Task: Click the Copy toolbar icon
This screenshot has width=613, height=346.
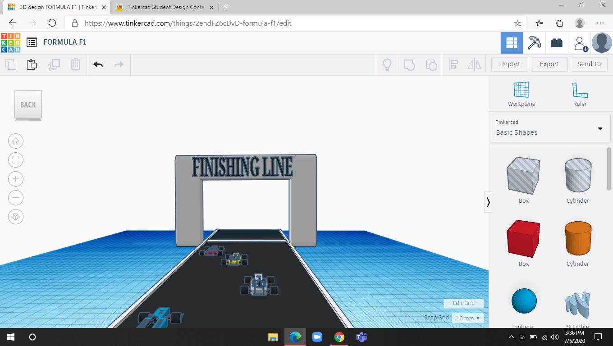Action: pyautogui.click(x=11, y=64)
